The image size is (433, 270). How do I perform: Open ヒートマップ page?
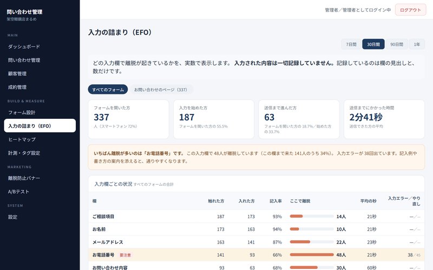(40, 139)
